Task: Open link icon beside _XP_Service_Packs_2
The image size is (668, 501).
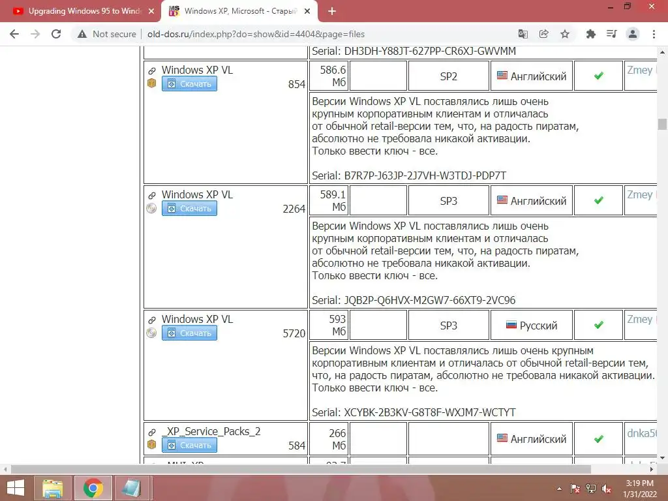Action: pyautogui.click(x=151, y=433)
